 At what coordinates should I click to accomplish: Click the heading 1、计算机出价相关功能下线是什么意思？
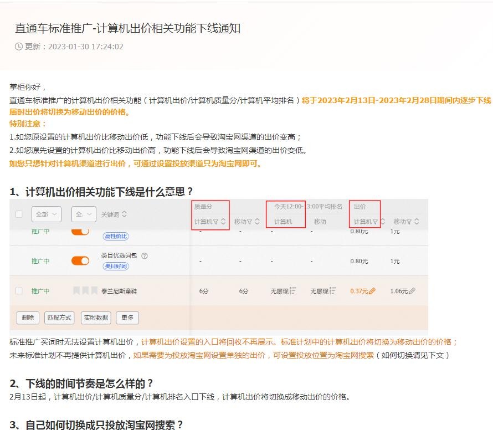[x=101, y=192]
